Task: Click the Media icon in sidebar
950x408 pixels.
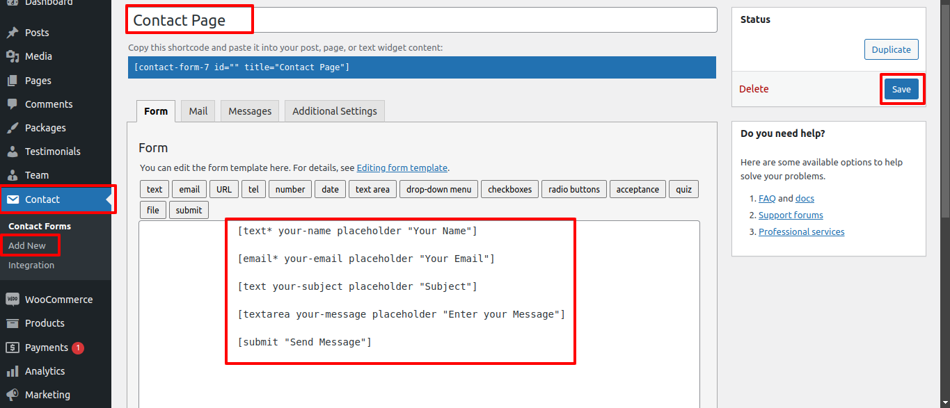Action: pos(12,56)
